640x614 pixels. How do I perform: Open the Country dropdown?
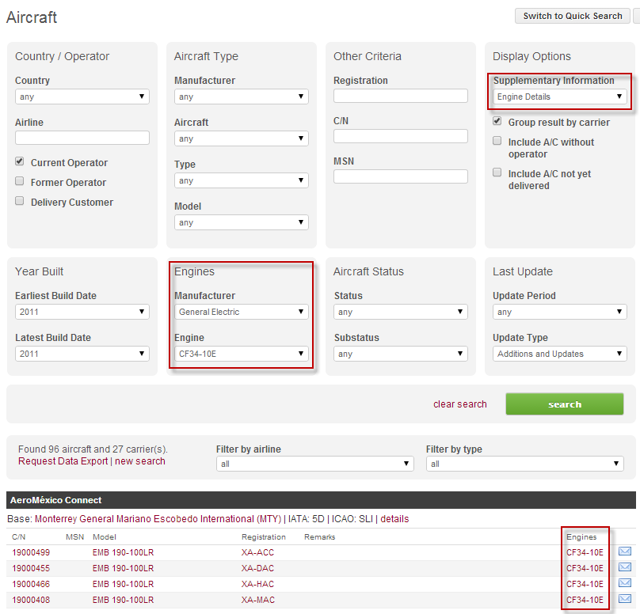82,97
